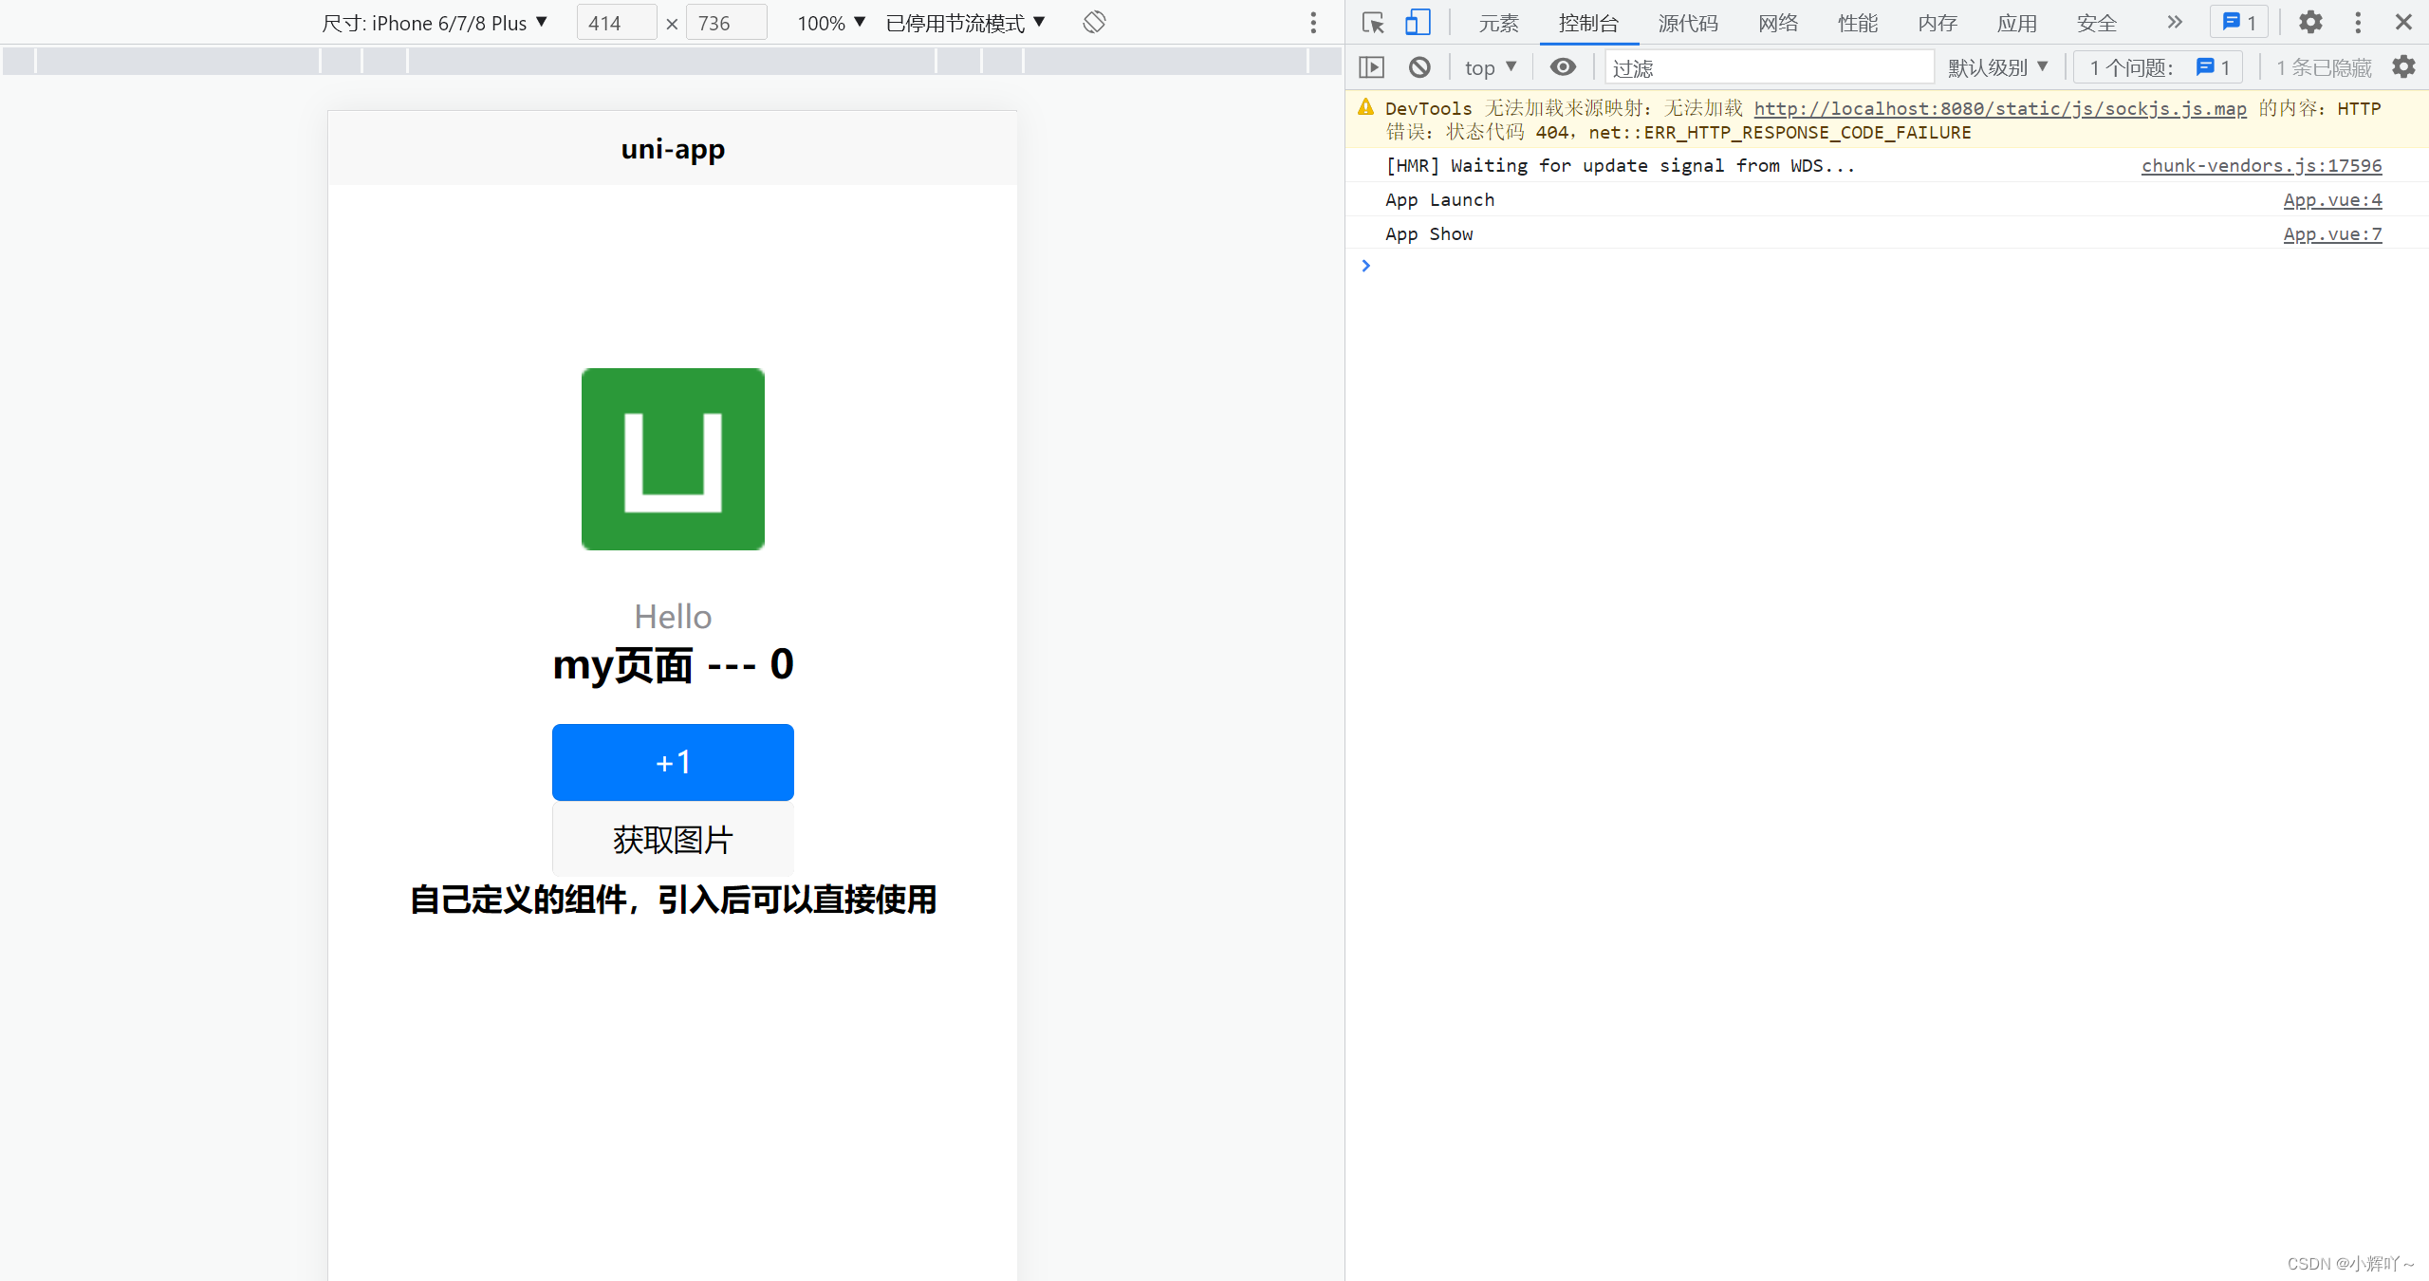Open App.vue:7 source link
Screen dimensions: 2429x1281
pyautogui.click(x=2332, y=233)
